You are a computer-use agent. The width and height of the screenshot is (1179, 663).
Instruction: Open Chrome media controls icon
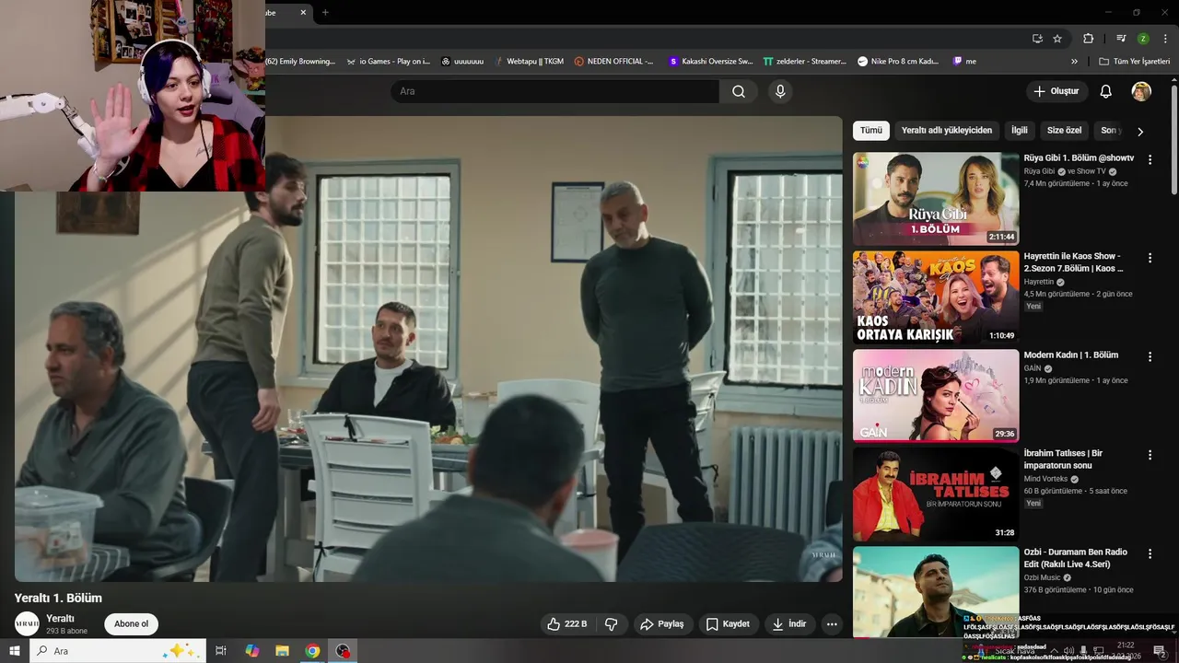coord(1121,39)
